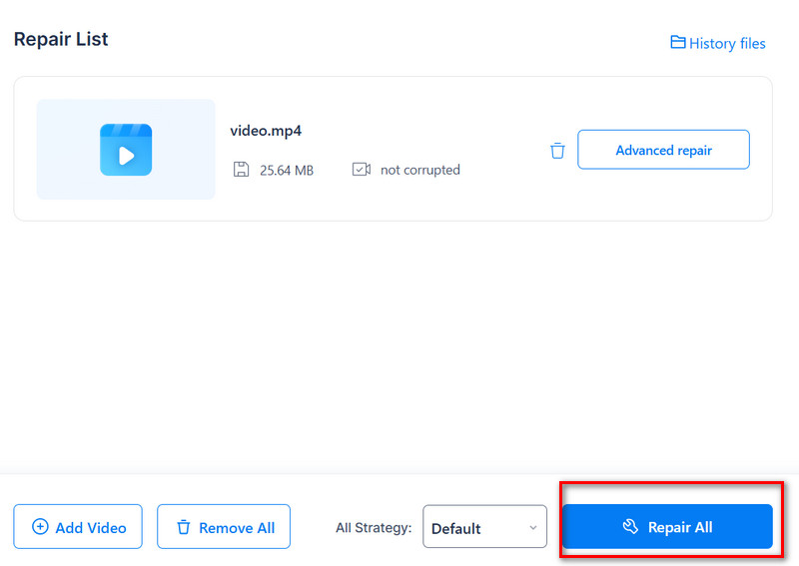Click the All Strategy label
The width and height of the screenshot is (799, 566).
click(373, 528)
